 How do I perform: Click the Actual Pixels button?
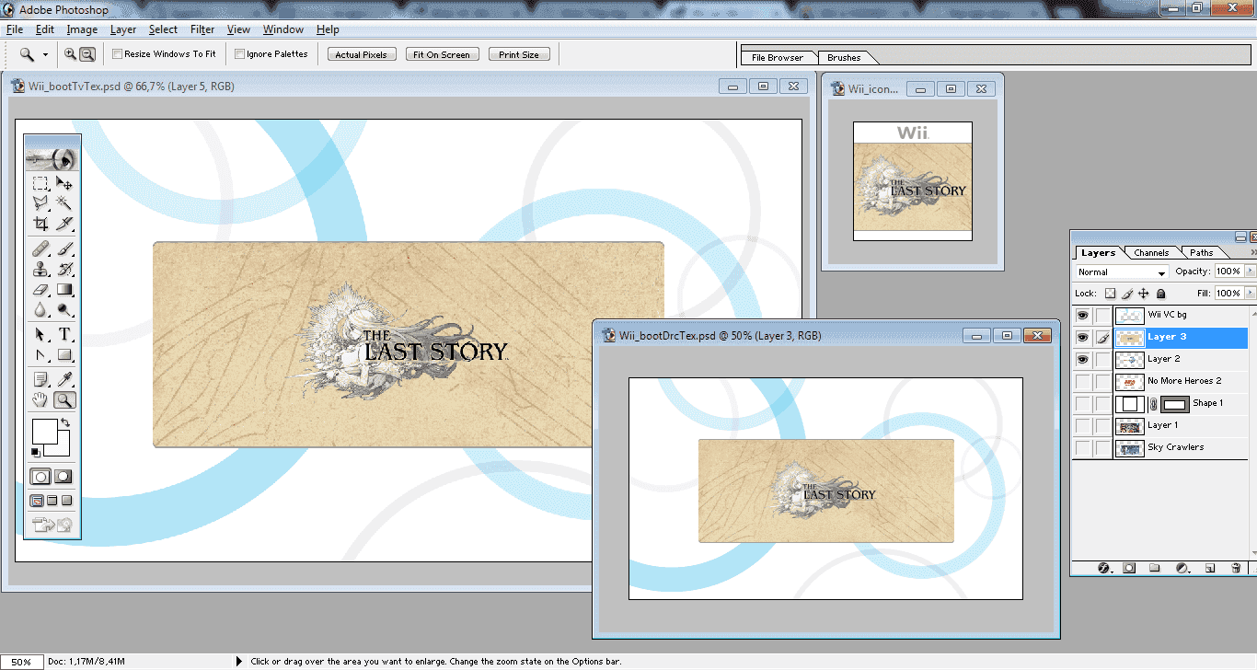click(x=362, y=54)
